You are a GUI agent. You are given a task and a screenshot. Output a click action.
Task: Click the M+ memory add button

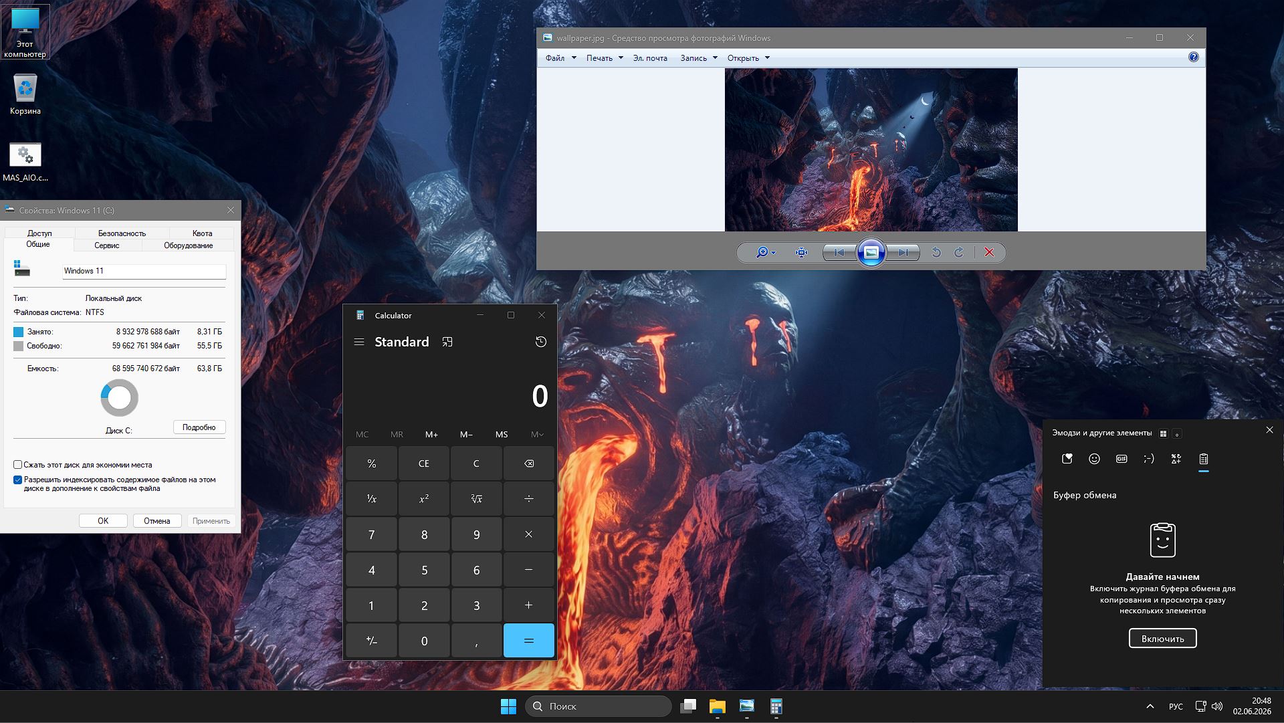pyautogui.click(x=432, y=435)
